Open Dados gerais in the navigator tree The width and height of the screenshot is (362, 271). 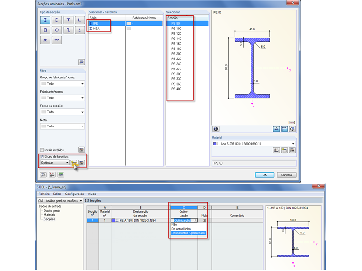[52, 211]
